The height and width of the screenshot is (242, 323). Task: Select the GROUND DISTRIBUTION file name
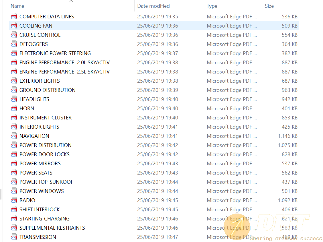coord(47,90)
